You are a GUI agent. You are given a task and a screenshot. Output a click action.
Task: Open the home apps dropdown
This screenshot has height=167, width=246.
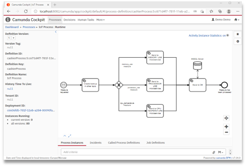click(x=237, y=20)
